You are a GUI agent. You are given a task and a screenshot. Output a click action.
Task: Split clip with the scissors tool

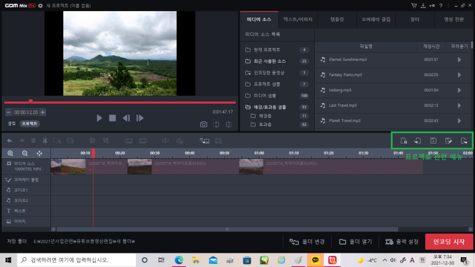click(x=45, y=140)
